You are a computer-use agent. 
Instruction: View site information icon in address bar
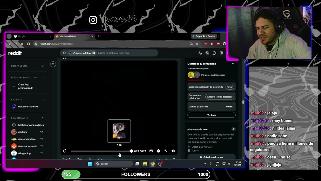(36, 44)
